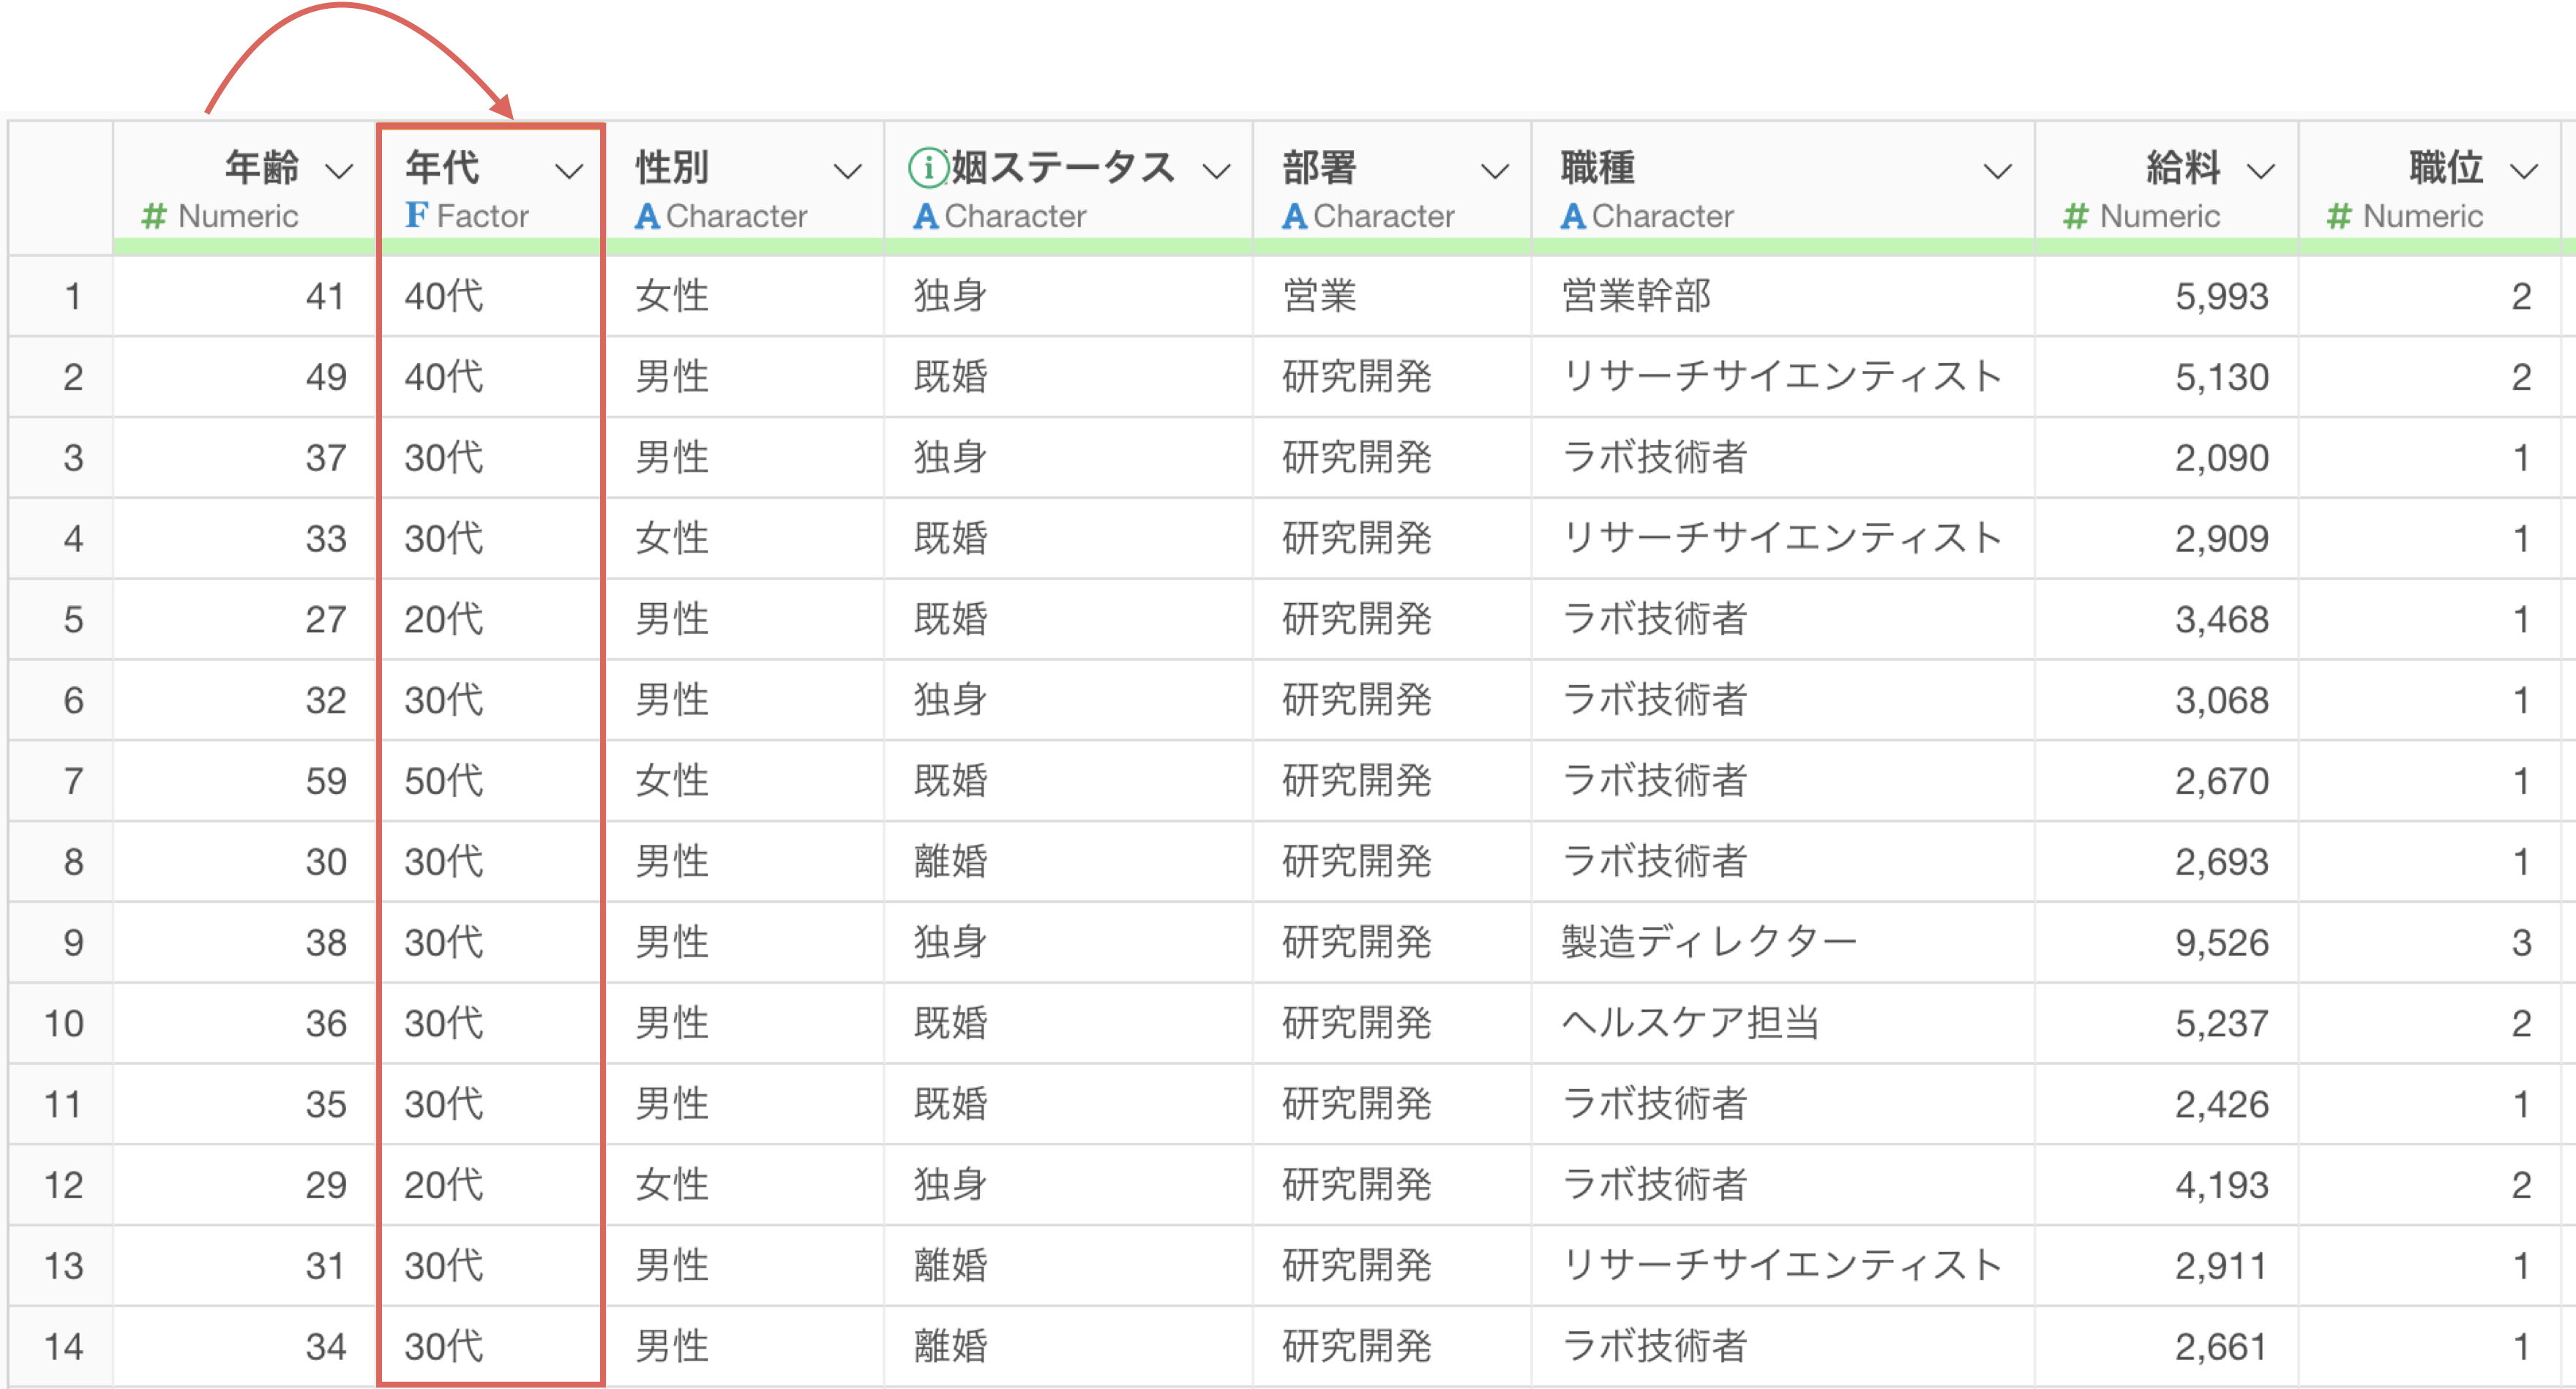This screenshot has height=1389, width=2576.
Task: Click the Character type icon under 性別
Action: click(648, 216)
